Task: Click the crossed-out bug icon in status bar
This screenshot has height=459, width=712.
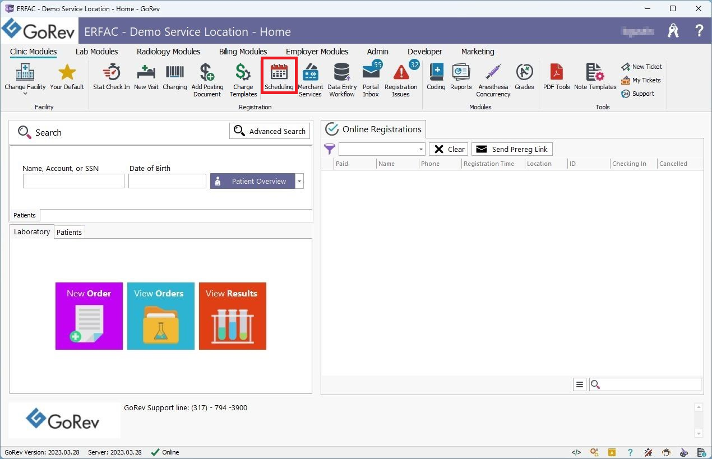Action: pos(648,452)
